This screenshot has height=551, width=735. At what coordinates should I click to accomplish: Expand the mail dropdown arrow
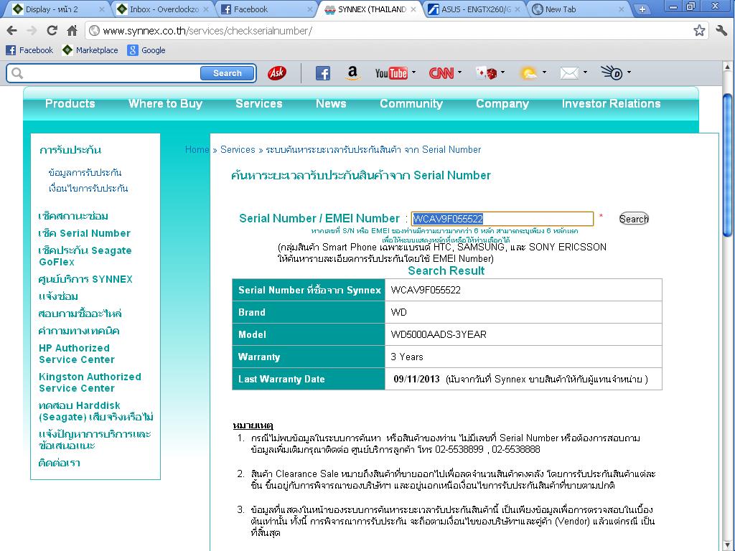point(585,72)
